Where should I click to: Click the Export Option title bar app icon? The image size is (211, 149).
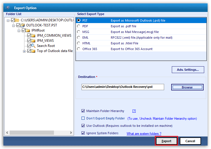8,8
